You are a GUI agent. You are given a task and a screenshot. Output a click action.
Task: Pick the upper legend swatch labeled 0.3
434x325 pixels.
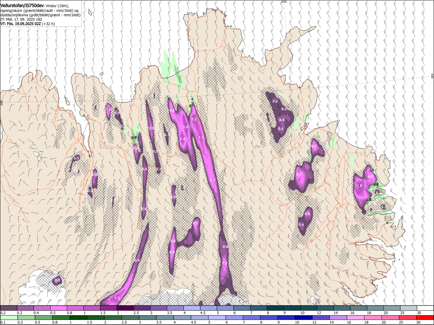[x=25, y=308]
